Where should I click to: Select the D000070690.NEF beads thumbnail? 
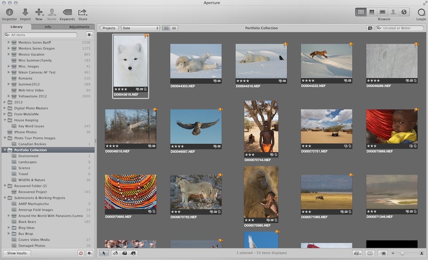[130, 192]
